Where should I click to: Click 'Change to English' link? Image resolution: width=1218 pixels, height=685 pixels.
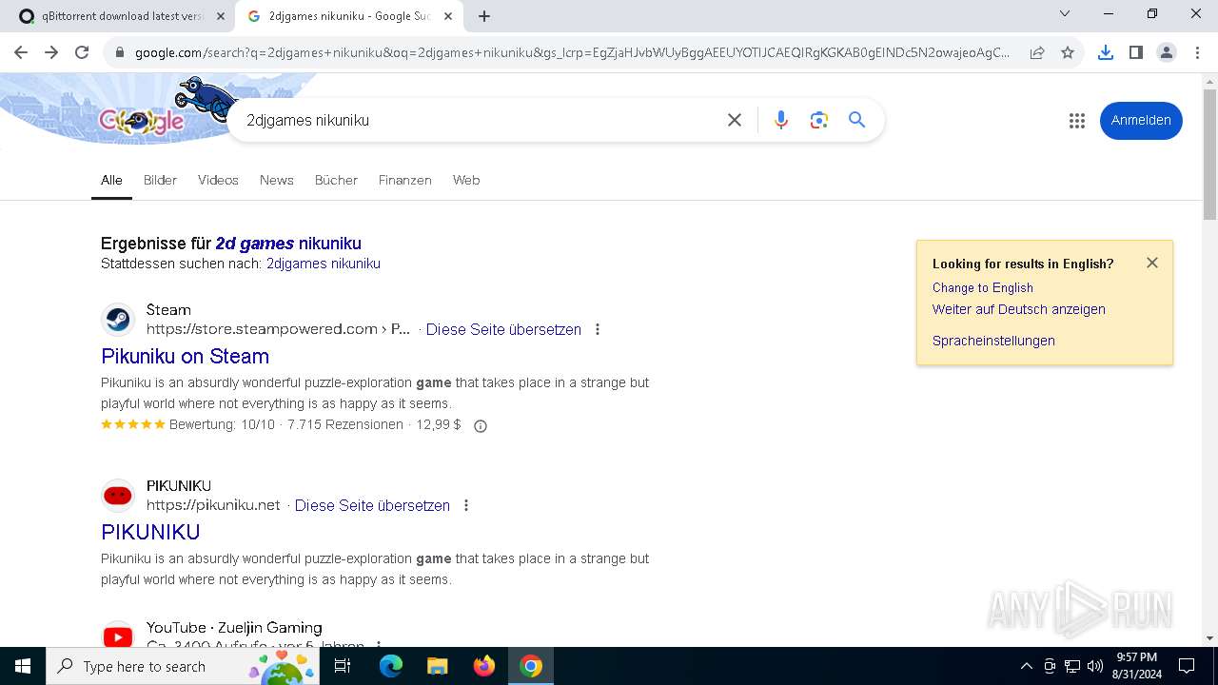pyautogui.click(x=983, y=287)
